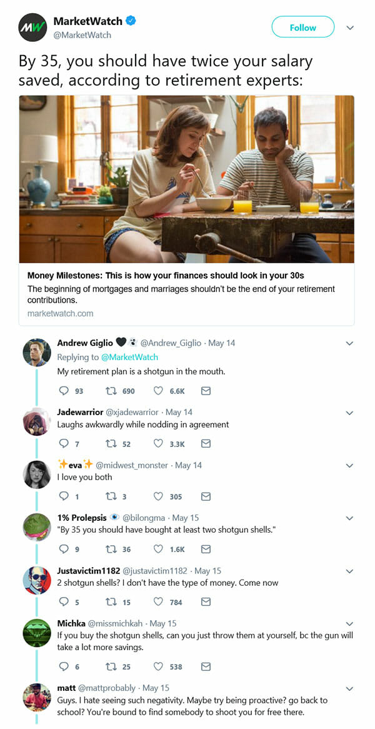The width and height of the screenshot is (375, 729).
Task: Like Michka's tweet with 538 likes
Action: [158, 666]
